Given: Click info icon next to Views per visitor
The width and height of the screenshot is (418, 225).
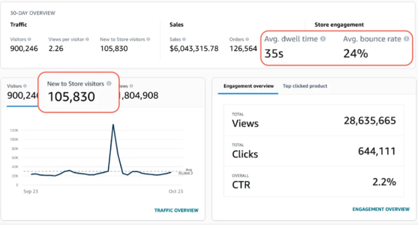Looking at the screenshot, I should (x=87, y=39).
